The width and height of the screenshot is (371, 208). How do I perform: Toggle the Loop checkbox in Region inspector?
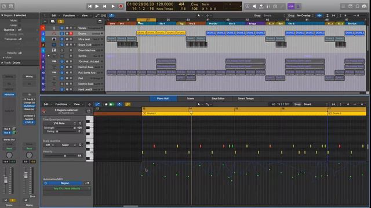point(19,25)
